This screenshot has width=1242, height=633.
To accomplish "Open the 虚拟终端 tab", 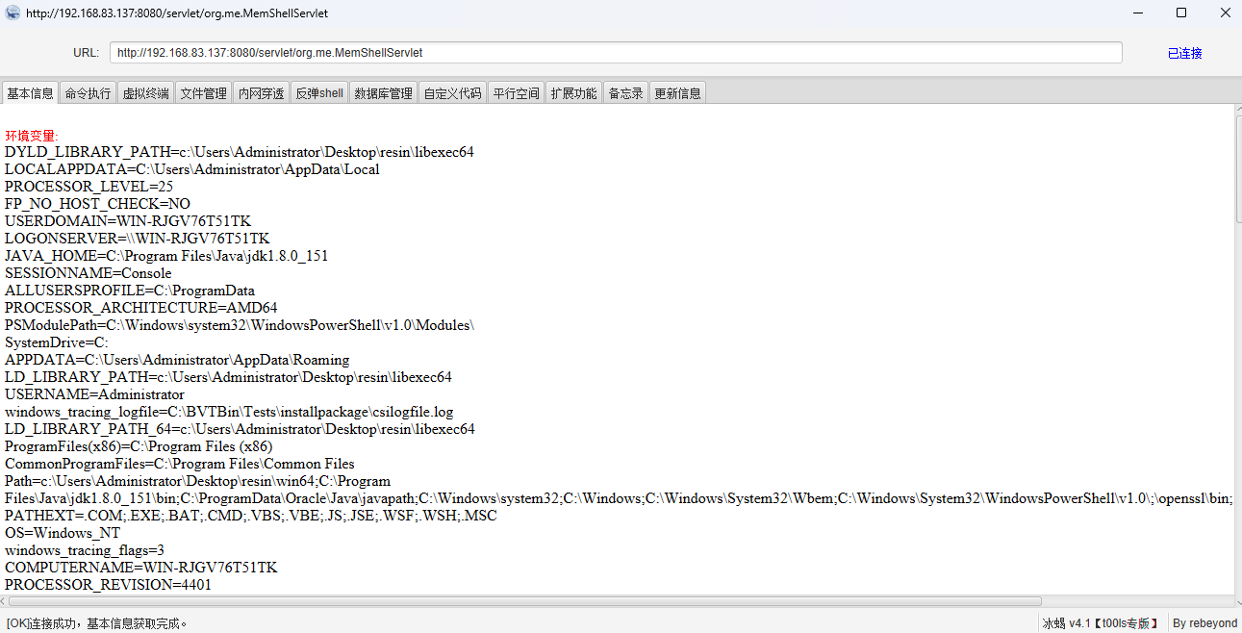I will 146,93.
